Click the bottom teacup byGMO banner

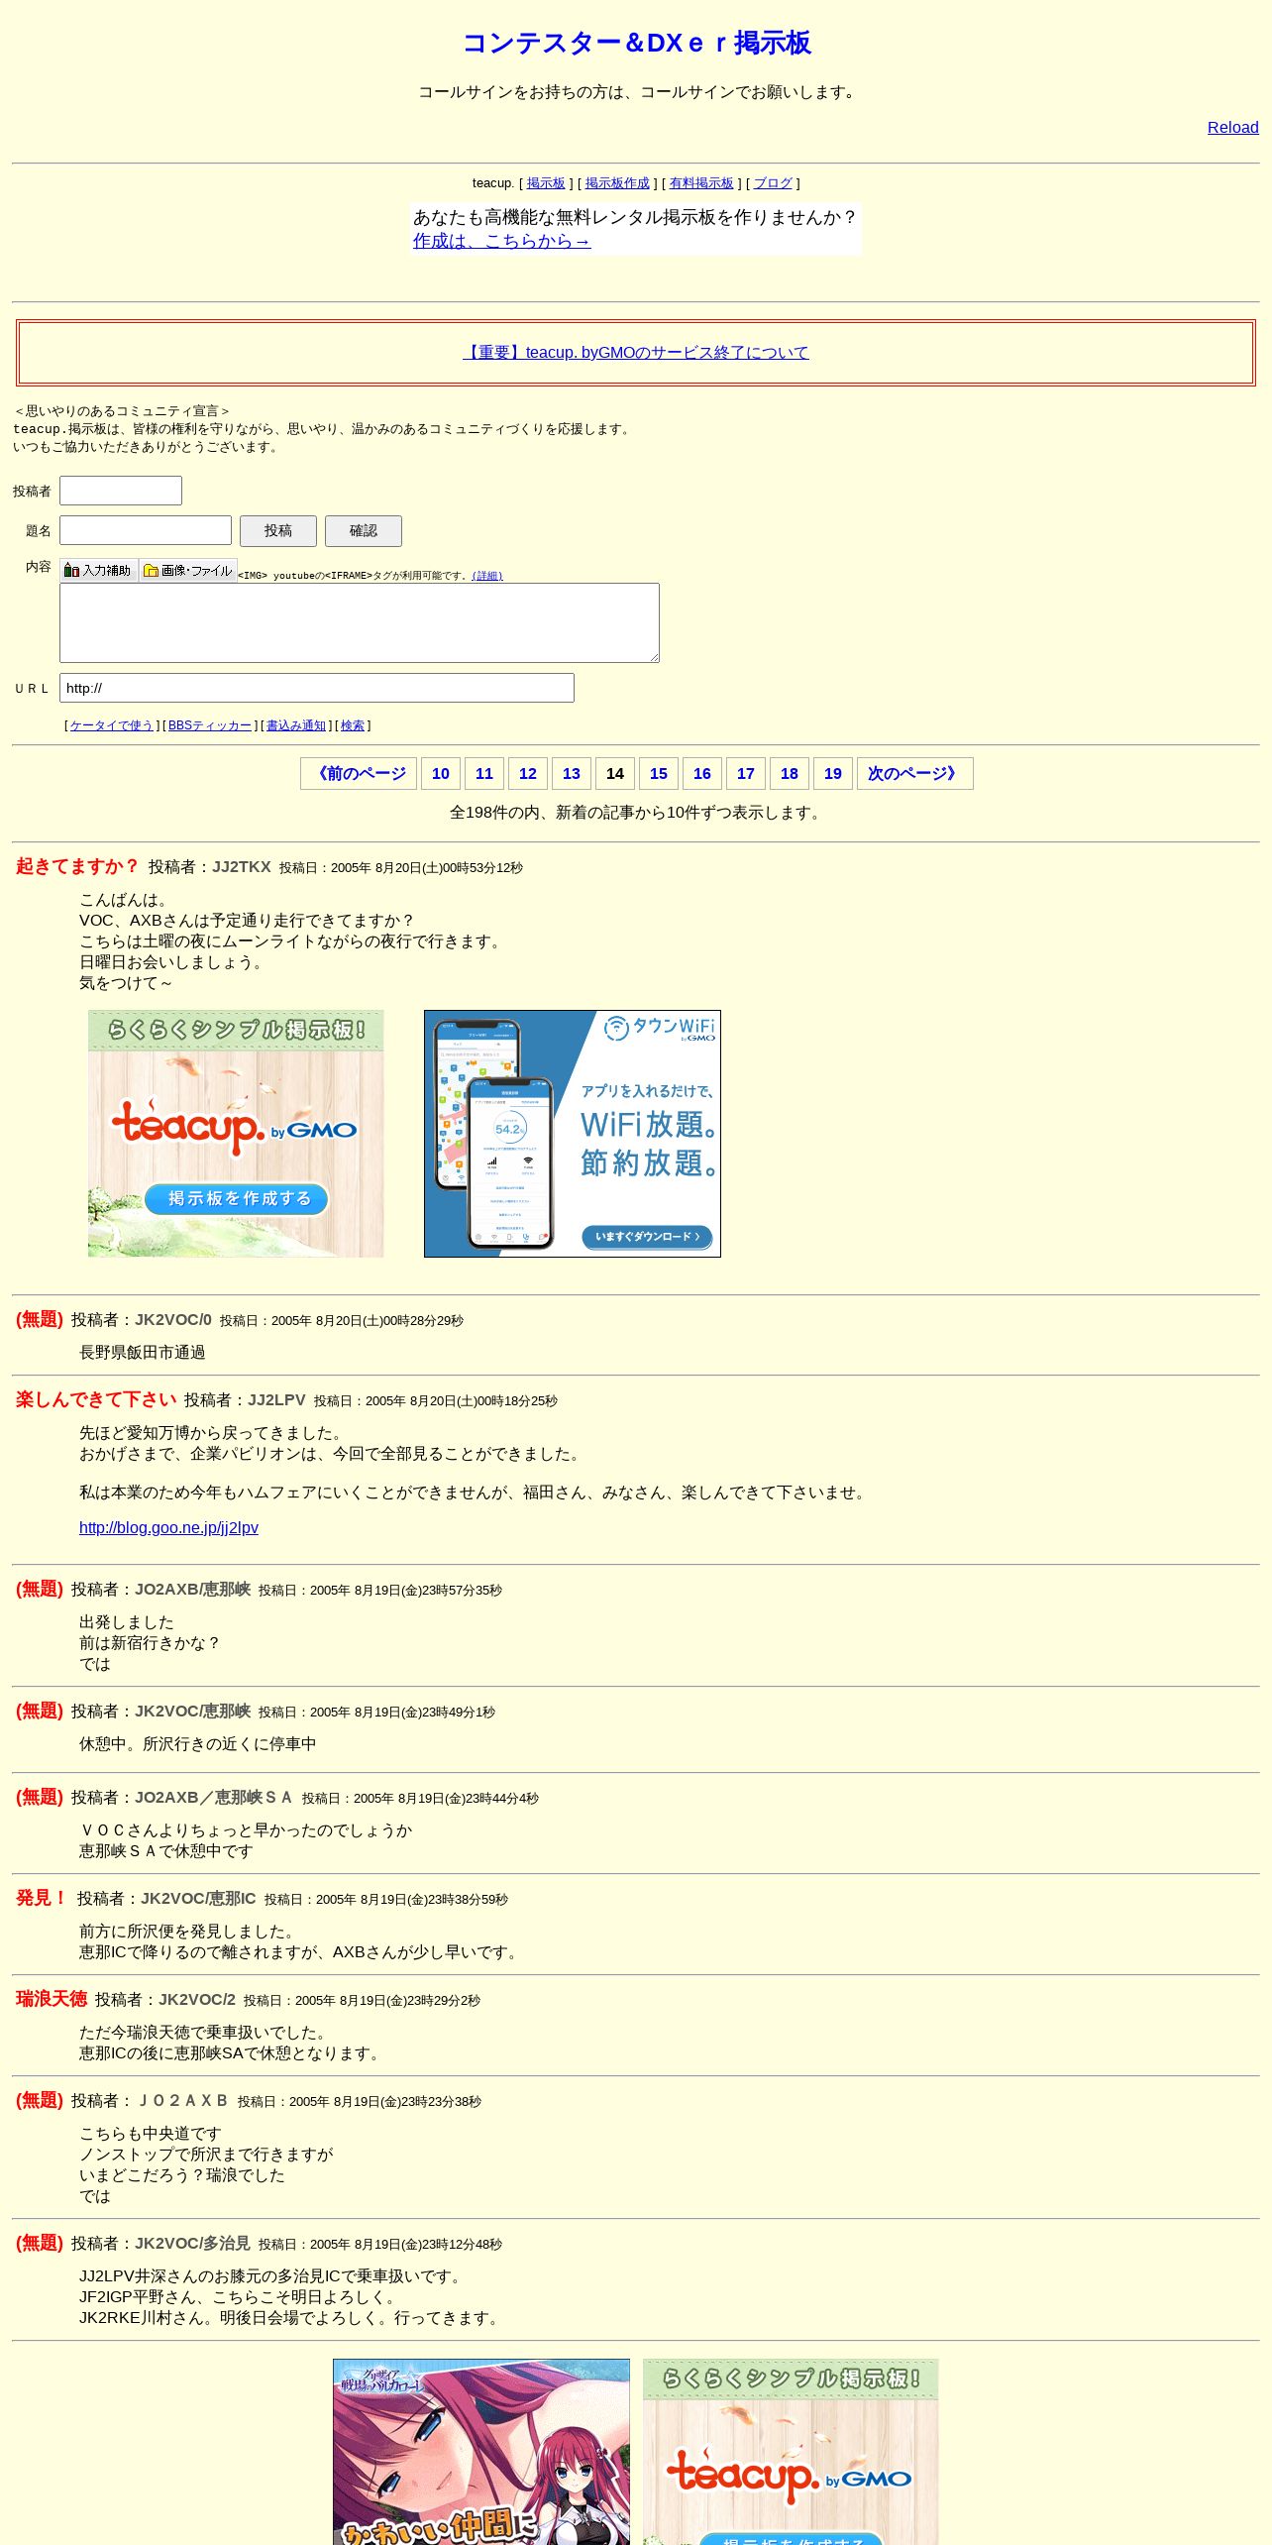(791, 2452)
